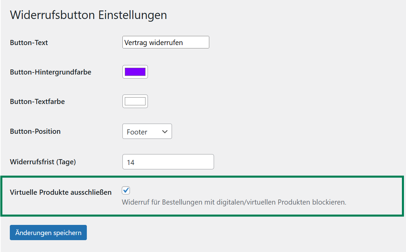Screen dimensions: 406x252
Task: Click the Button-Hintergrundfarbe label
Action: coord(51,72)
